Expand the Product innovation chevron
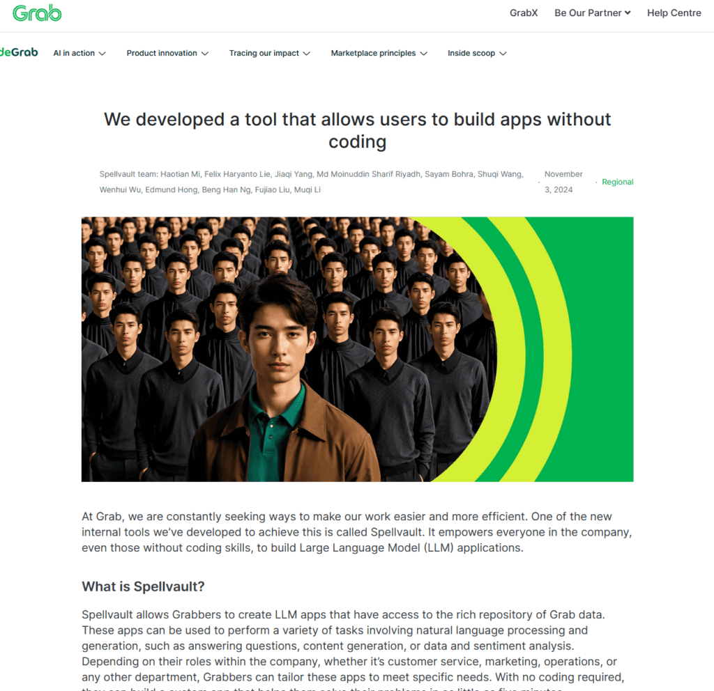The image size is (714, 691). tap(205, 54)
